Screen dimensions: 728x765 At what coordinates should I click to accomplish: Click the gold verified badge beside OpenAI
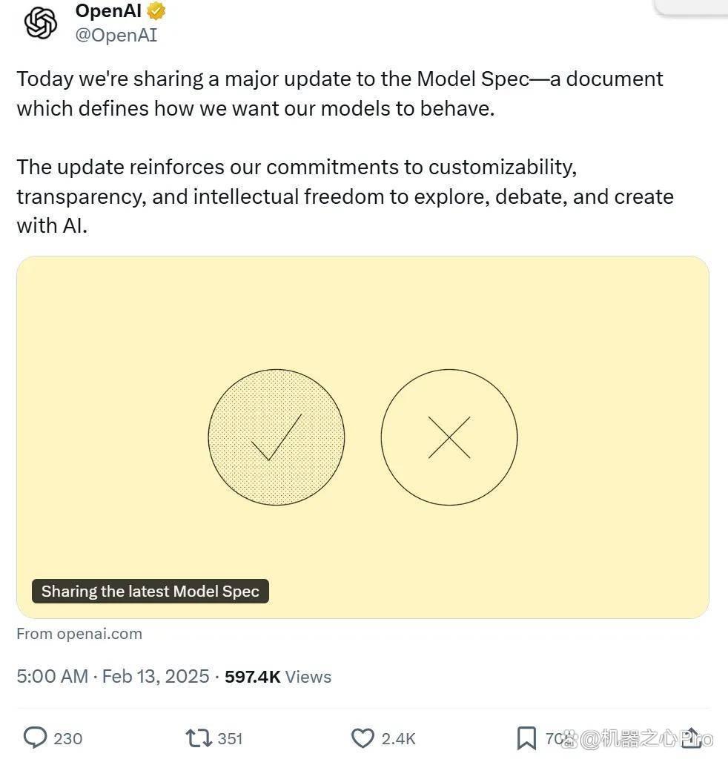156,10
